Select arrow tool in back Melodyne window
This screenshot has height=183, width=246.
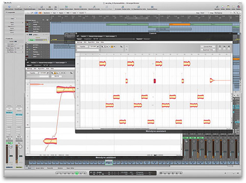(53, 73)
